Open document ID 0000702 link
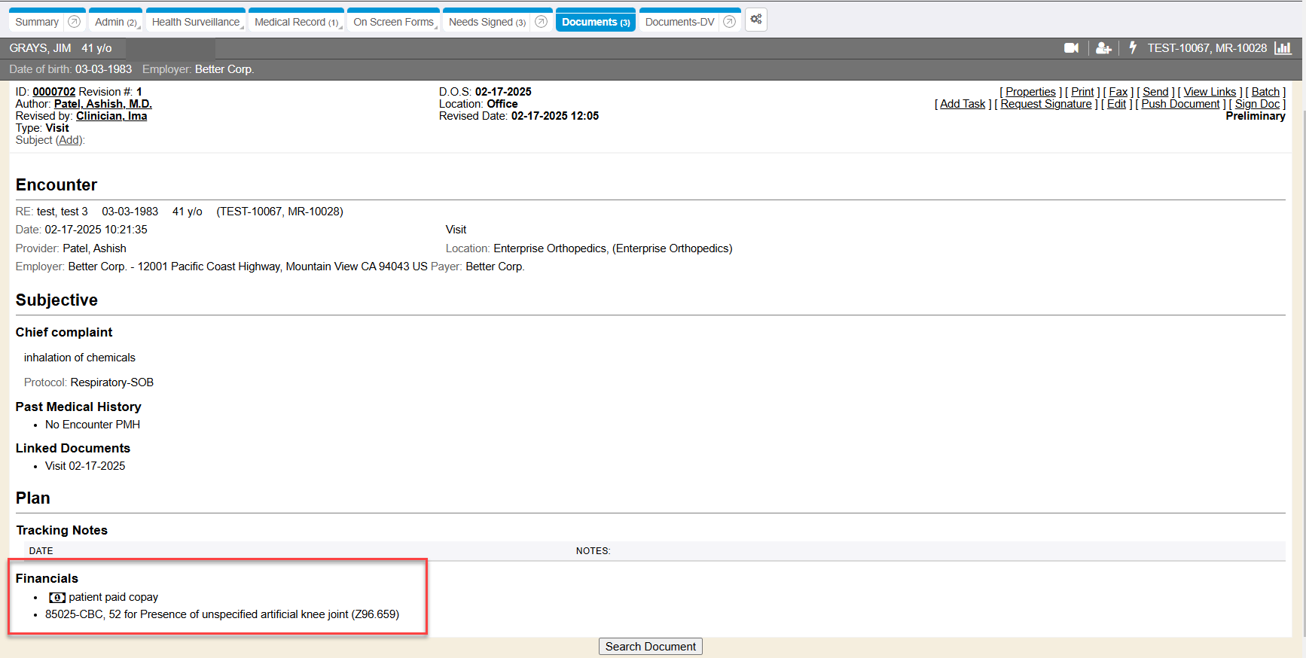This screenshot has height=658, width=1306. click(53, 92)
